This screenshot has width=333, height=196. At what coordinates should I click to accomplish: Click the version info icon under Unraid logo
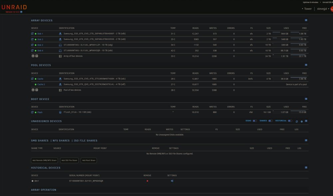[x=21, y=12]
